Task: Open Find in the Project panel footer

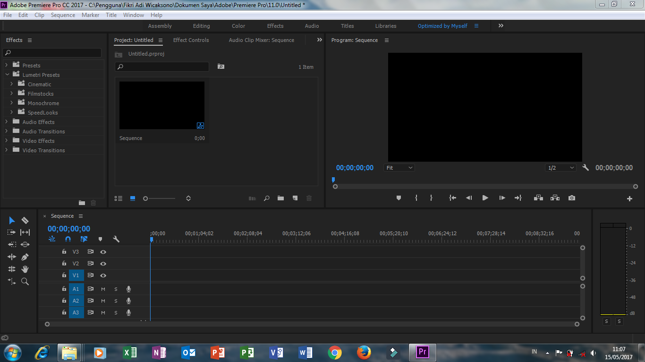Action: [x=266, y=198]
